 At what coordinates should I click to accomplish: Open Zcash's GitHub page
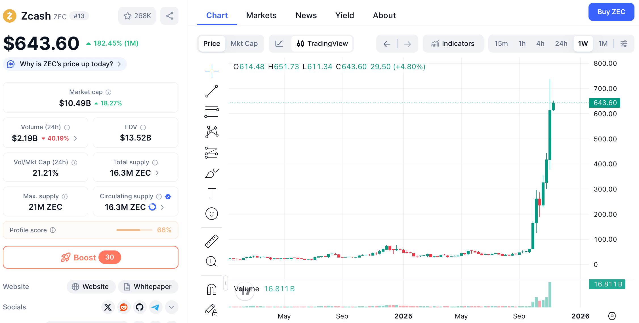(140, 307)
